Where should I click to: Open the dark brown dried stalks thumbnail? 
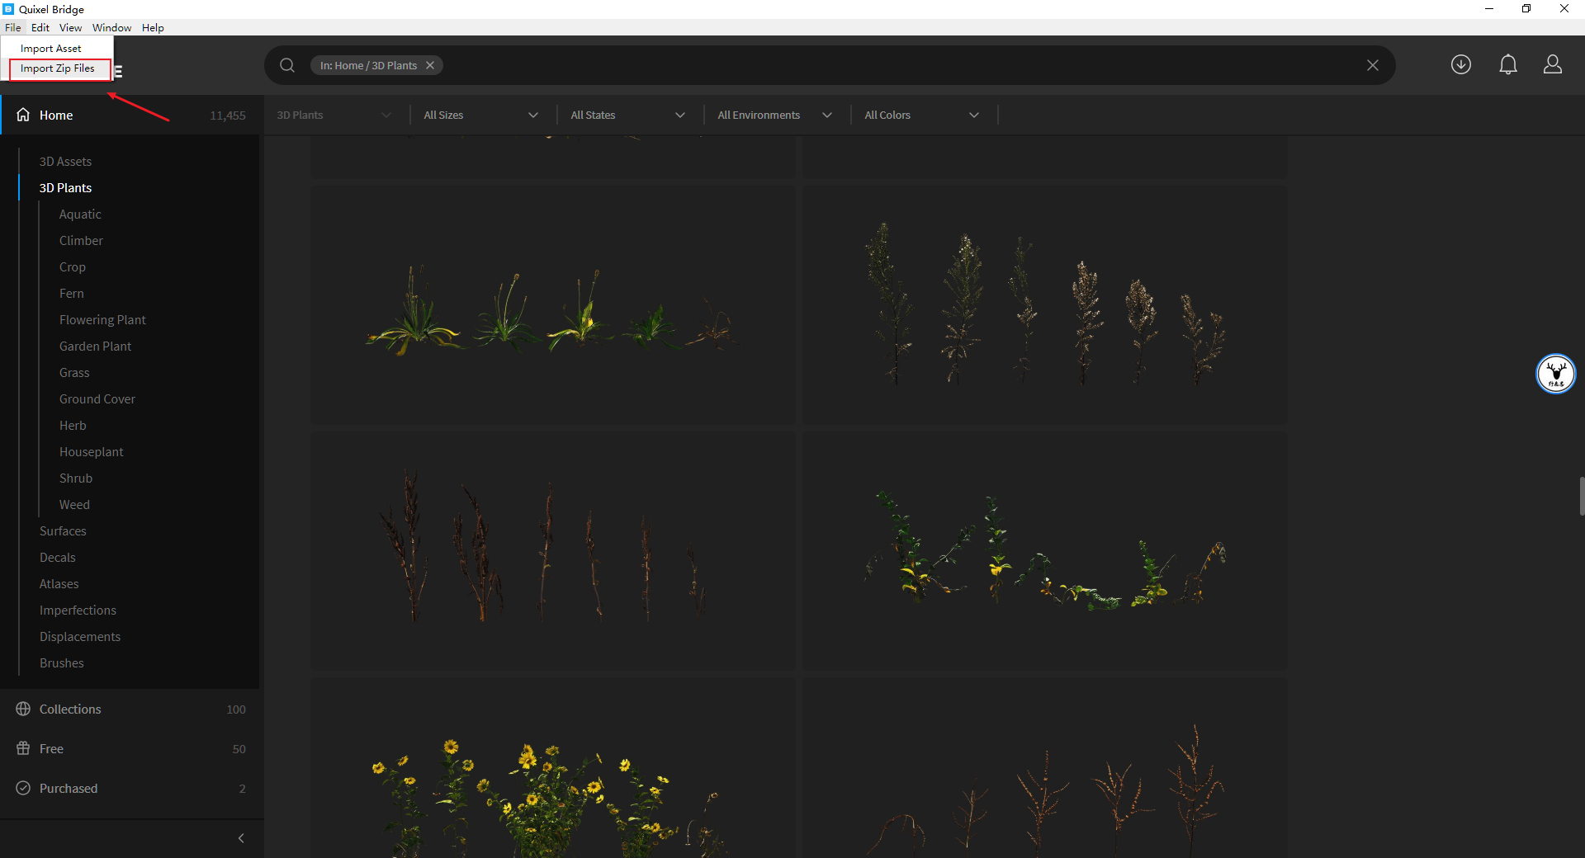tap(552, 550)
